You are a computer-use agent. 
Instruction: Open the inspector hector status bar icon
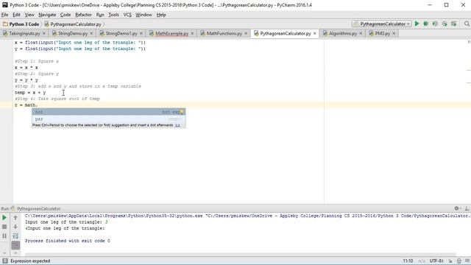coord(459,261)
